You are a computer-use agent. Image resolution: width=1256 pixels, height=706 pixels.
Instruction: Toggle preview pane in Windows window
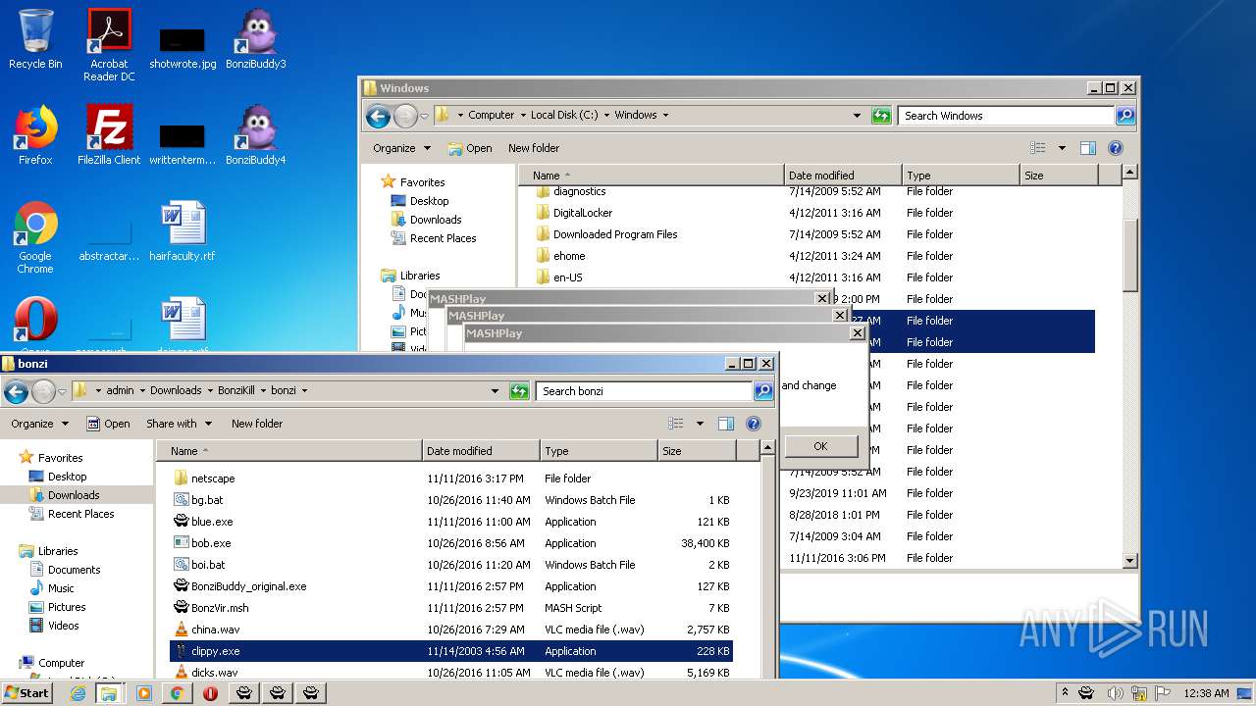1087,148
